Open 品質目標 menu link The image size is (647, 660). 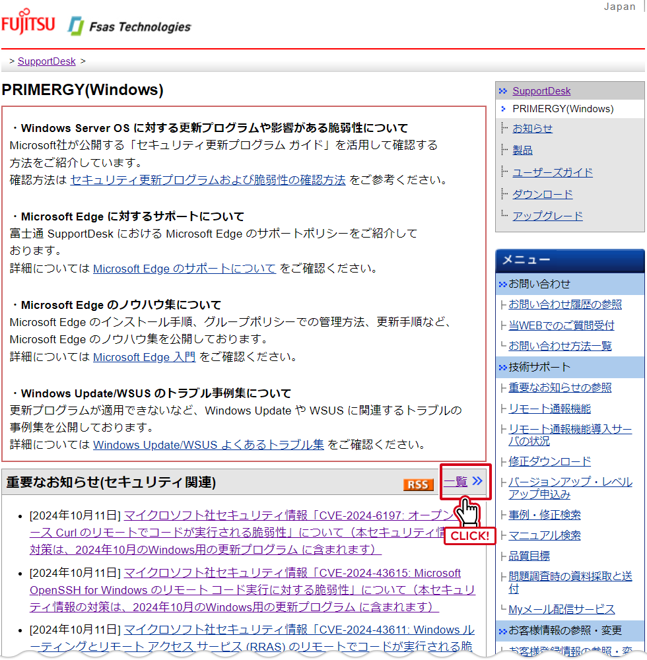[529, 556]
